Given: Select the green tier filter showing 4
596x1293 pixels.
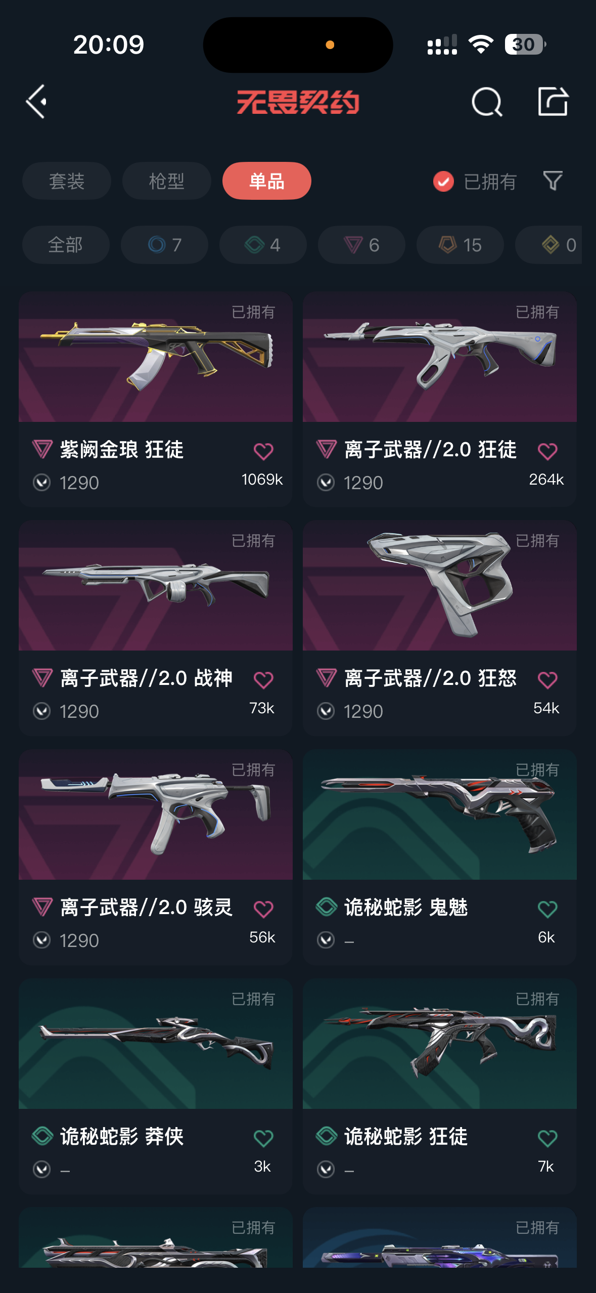Looking at the screenshot, I should click(263, 245).
